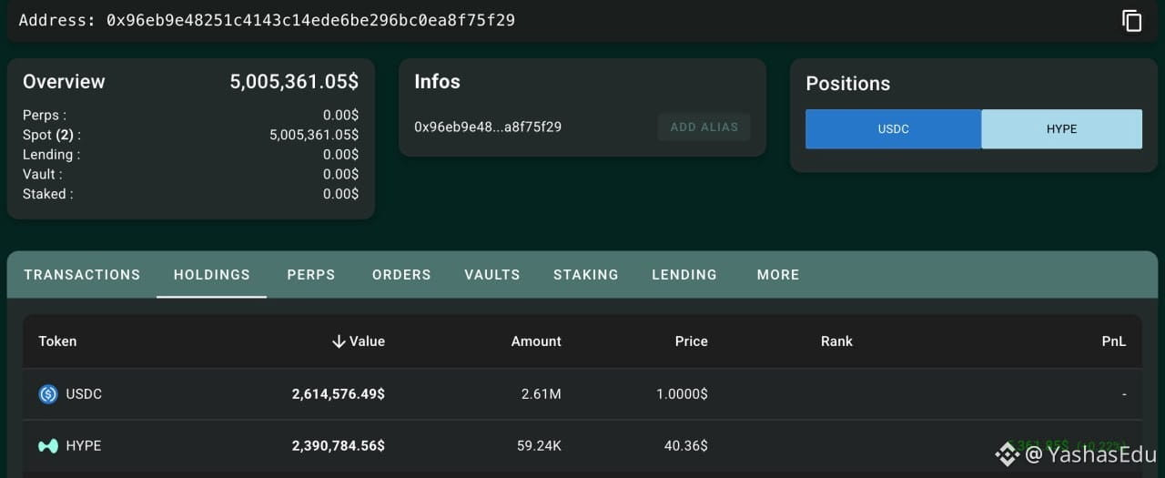The width and height of the screenshot is (1165, 478).
Task: Click the Positions panel heading
Action: pyautogui.click(x=848, y=84)
